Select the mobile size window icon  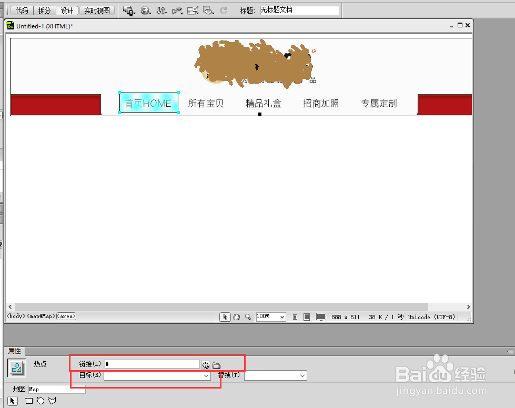pyautogui.click(x=295, y=317)
